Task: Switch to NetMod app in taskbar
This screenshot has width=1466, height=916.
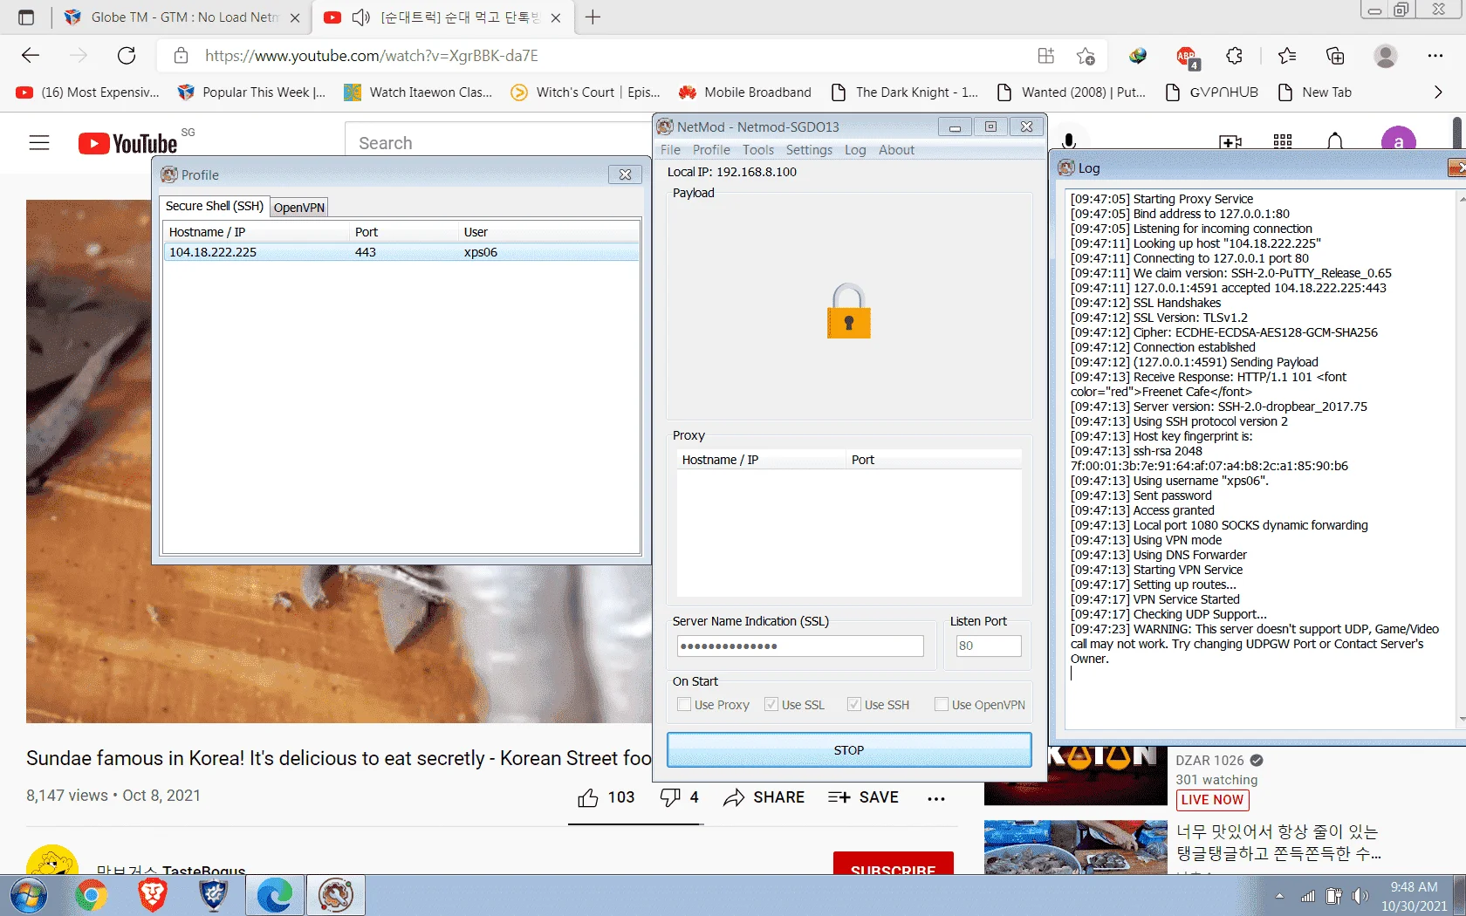Action: click(335, 896)
